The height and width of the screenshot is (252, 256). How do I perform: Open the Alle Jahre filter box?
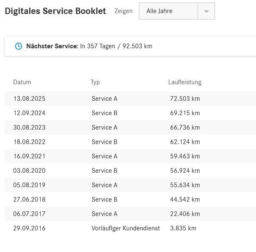coord(168,11)
